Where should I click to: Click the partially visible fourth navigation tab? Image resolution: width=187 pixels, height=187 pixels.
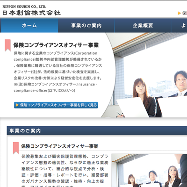179,26
